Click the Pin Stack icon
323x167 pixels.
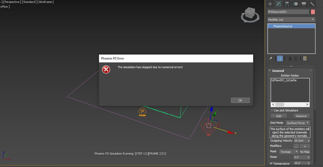[270, 58]
